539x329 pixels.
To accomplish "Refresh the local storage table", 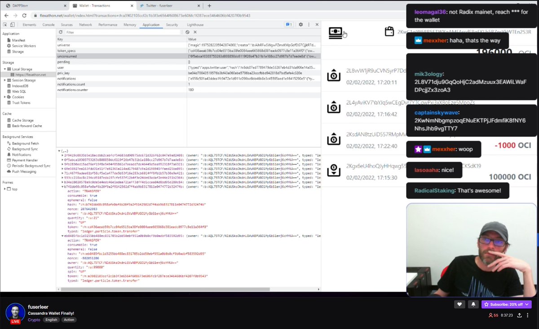I will (61, 32).
